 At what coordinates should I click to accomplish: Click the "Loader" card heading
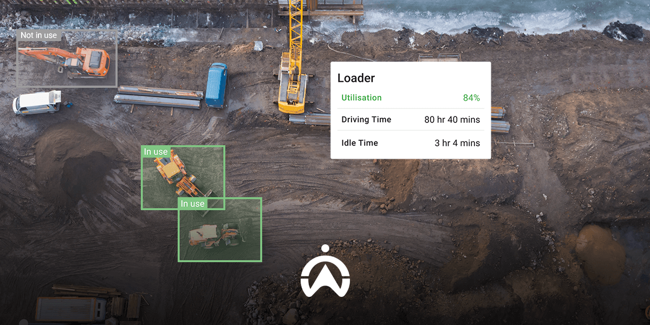click(x=356, y=78)
